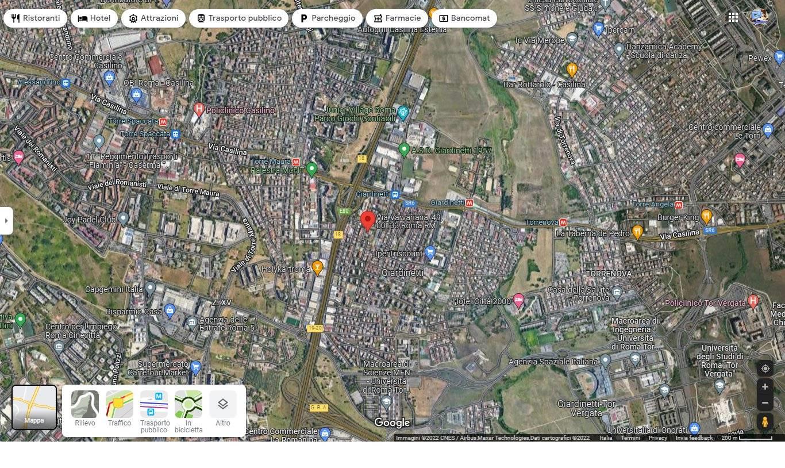Click the account profile avatar

coord(760,17)
